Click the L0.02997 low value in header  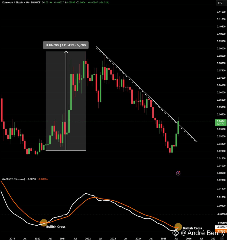(x=70, y=2)
